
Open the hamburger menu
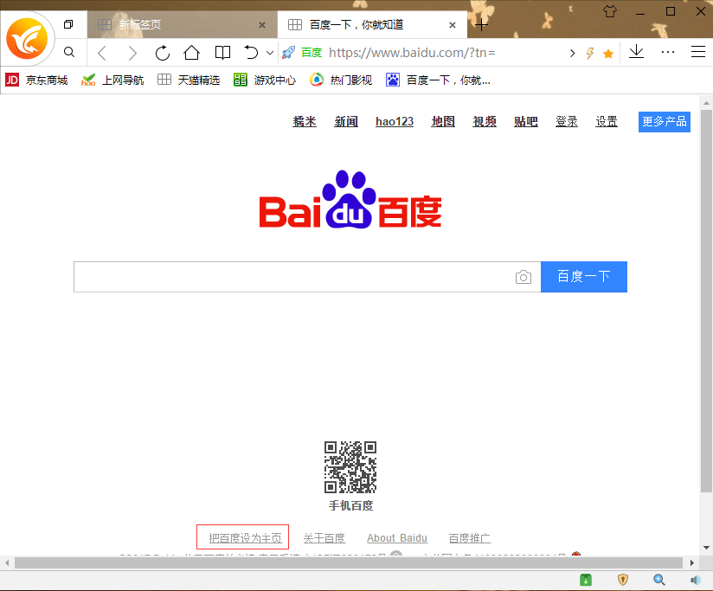[698, 52]
